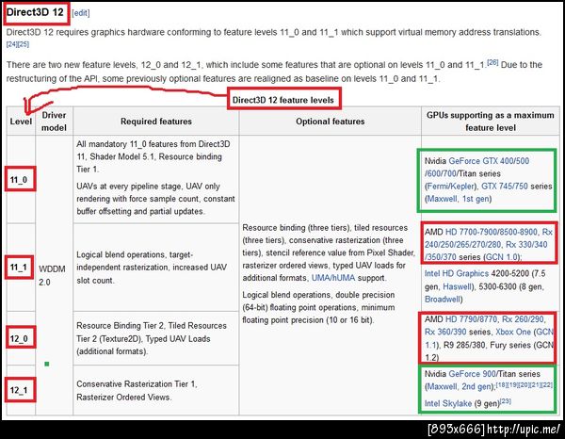565x439 pixels.
Task: Click the Optional features column header
Action: tap(331, 122)
